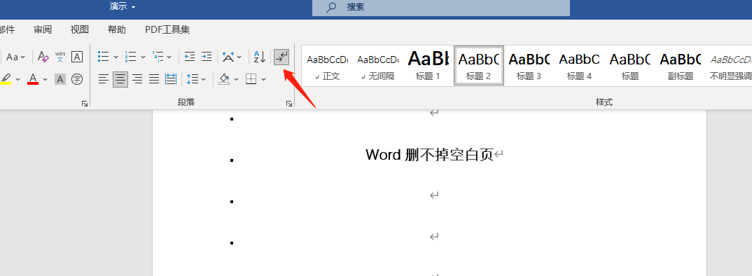This screenshot has width=752, height=276.
Task: Align text to the right
Action: pyautogui.click(x=137, y=79)
